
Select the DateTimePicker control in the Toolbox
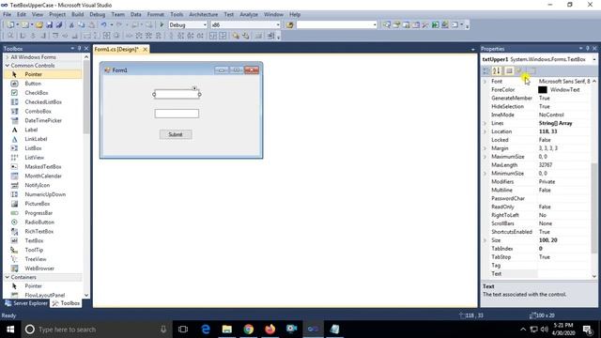coord(42,120)
